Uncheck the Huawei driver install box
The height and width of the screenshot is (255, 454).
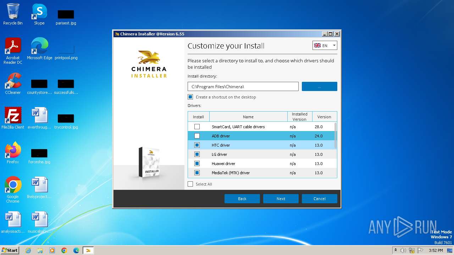(197, 164)
